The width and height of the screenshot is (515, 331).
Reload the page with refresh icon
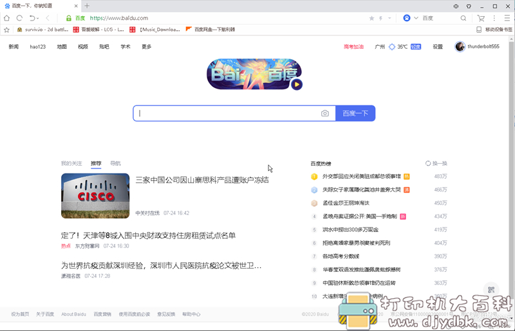click(19, 18)
